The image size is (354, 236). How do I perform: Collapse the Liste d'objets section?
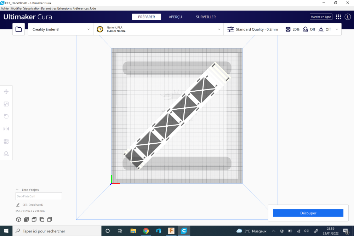click(x=17, y=190)
